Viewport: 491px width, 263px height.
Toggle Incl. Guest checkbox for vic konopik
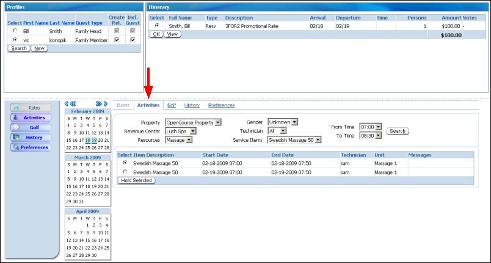click(133, 40)
